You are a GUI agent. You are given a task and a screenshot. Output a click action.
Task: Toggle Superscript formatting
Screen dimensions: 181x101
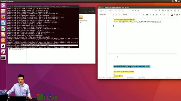pyautogui.click(x=161, y=15)
